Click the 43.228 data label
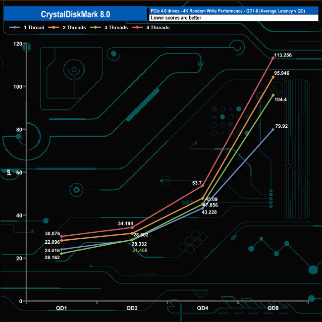Viewport: 322px width, 322px height. 209,212
